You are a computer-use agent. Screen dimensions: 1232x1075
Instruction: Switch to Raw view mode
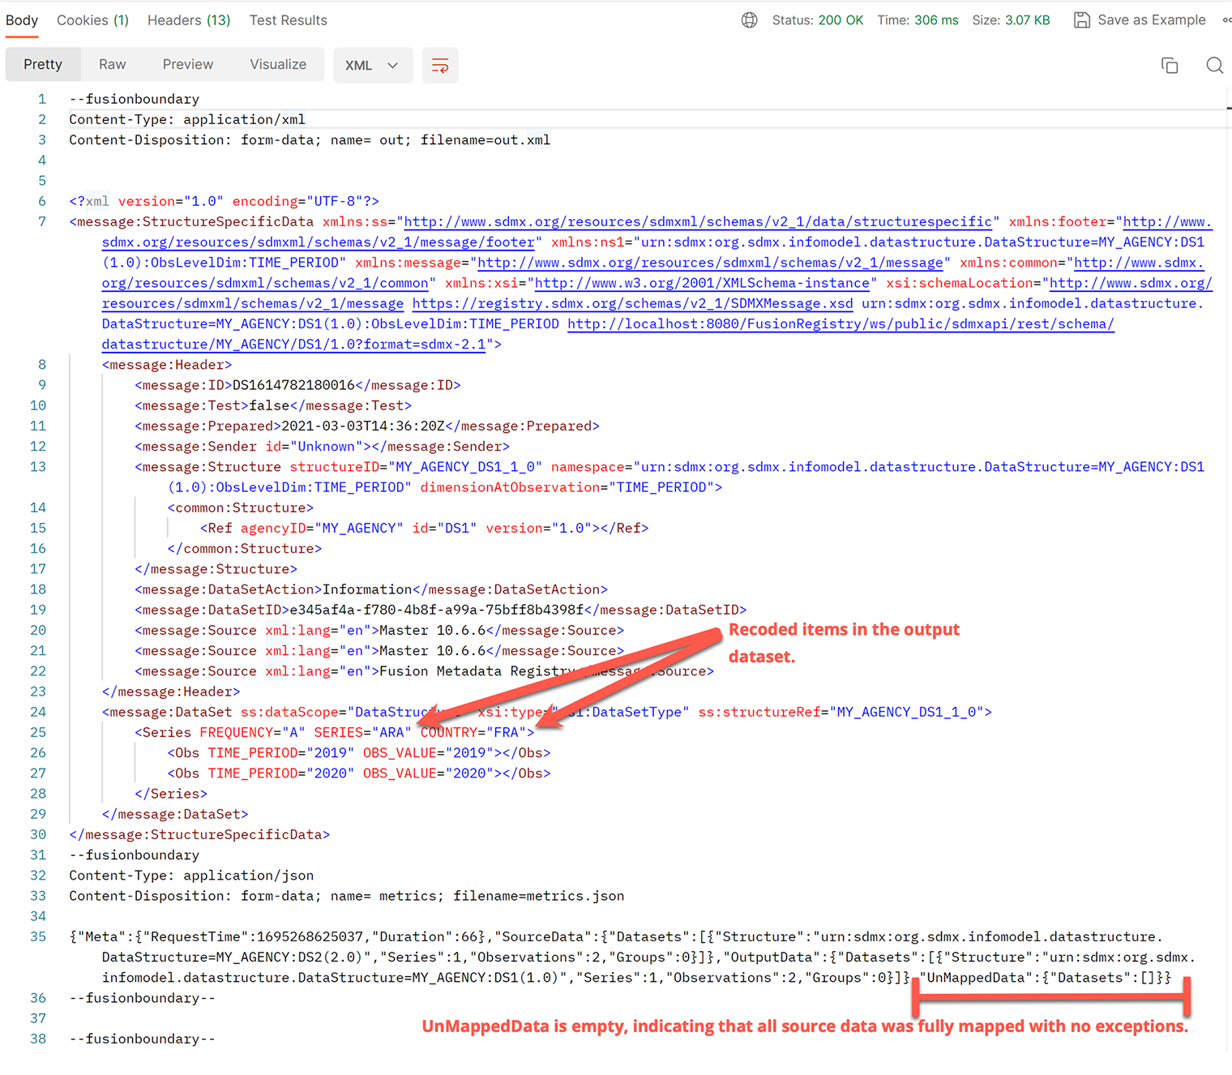point(112,64)
